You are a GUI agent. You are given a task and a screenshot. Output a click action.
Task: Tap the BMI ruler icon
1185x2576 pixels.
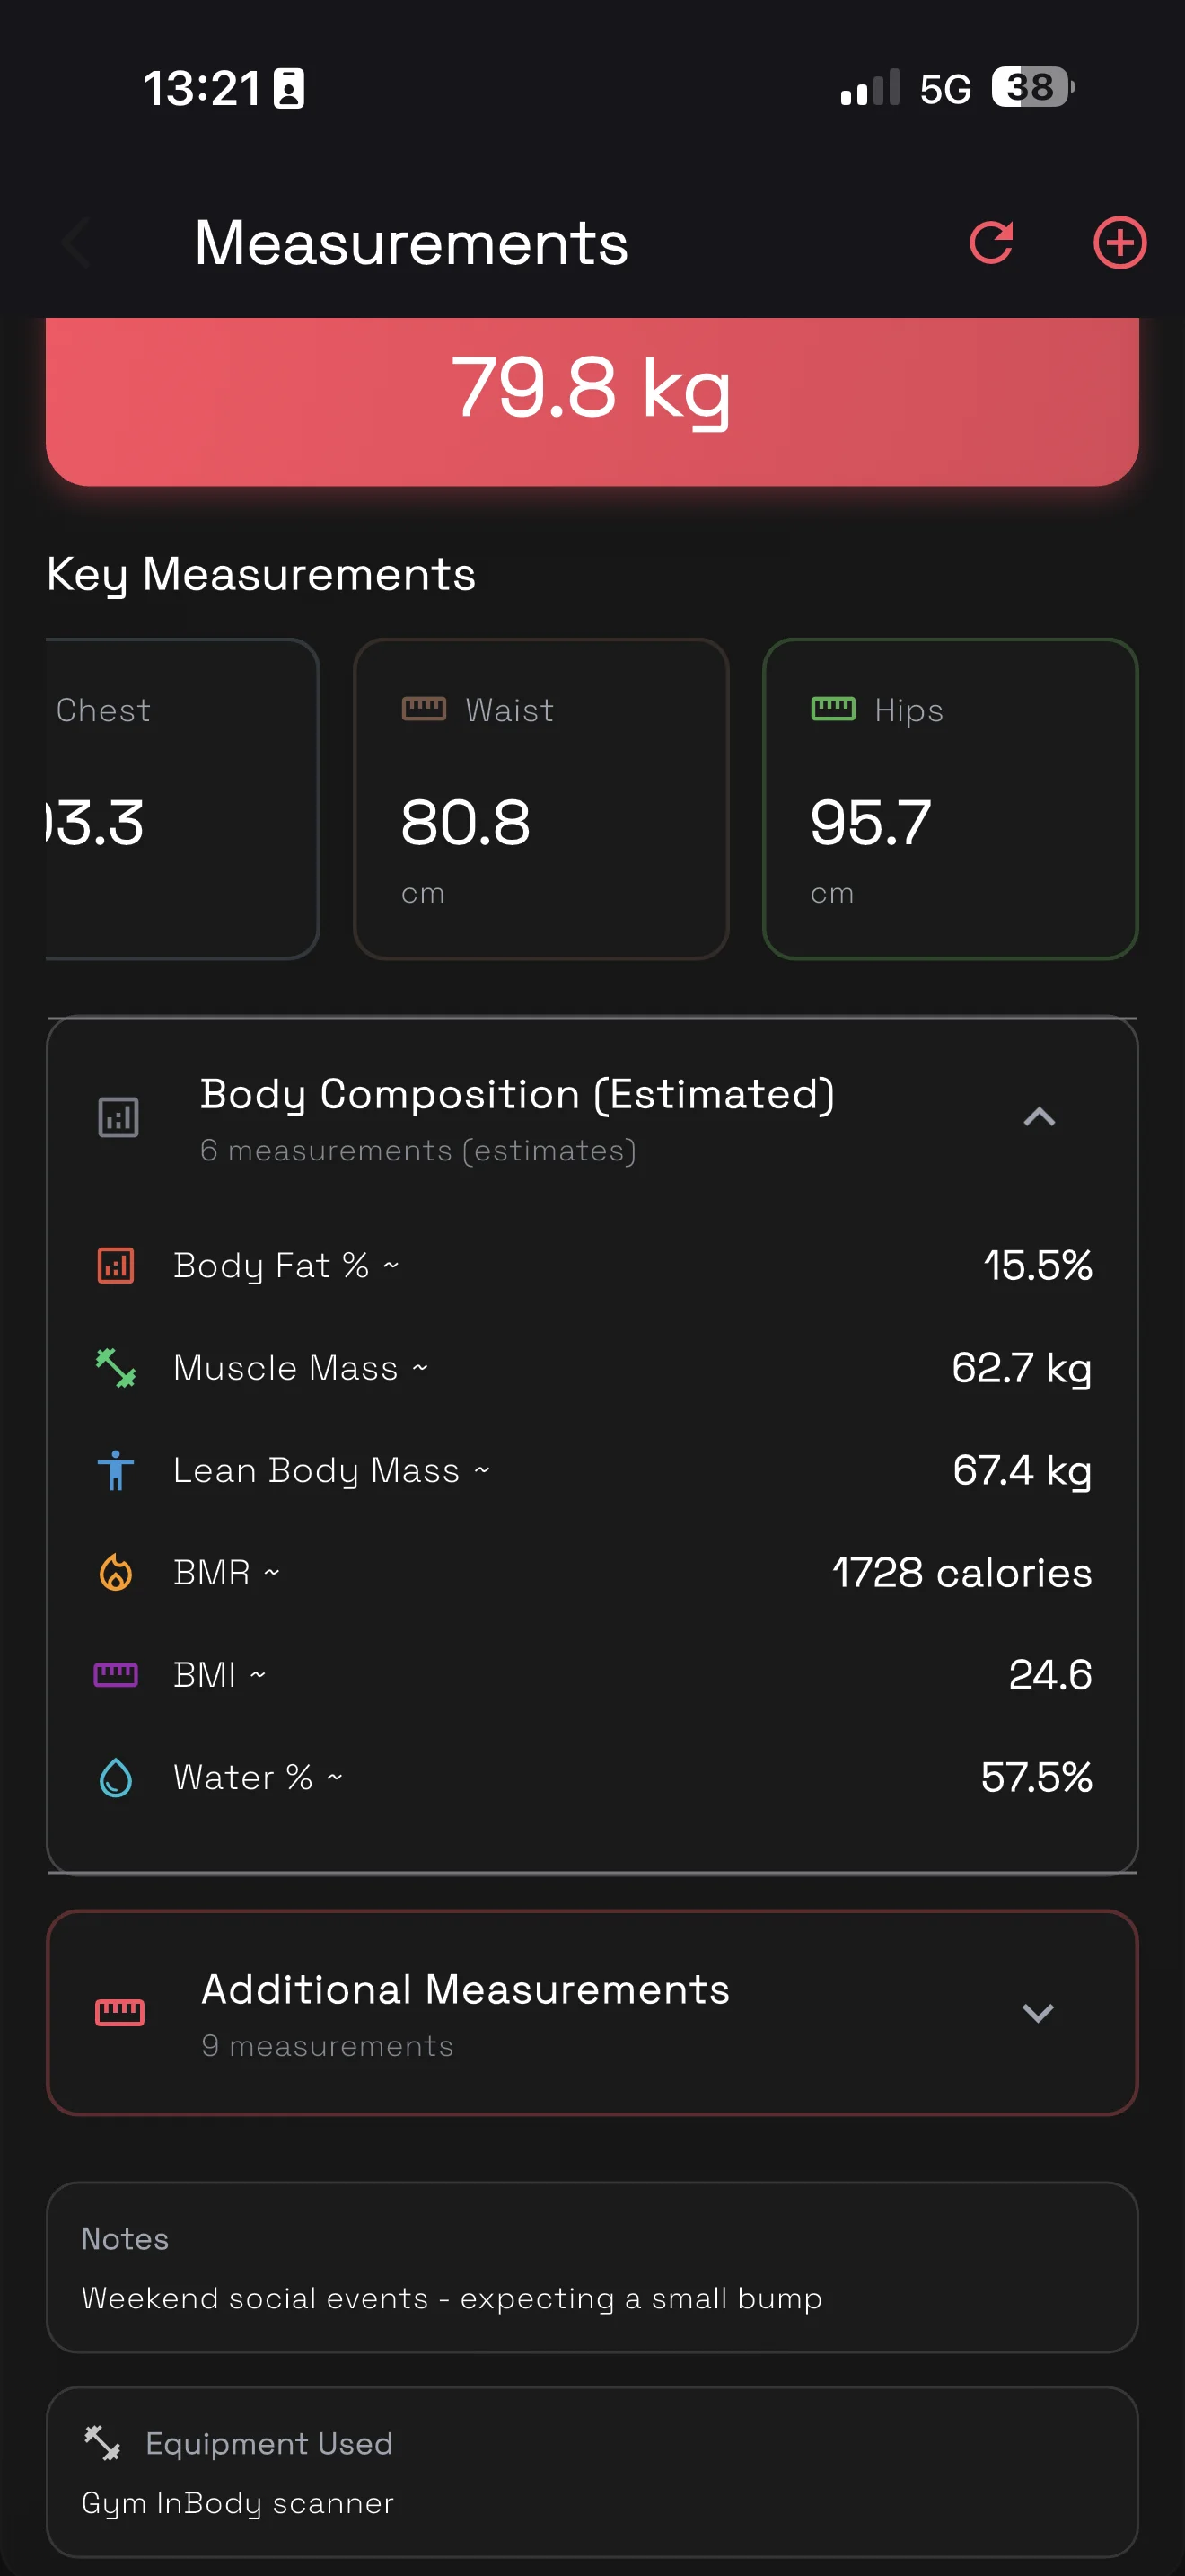pyautogui.click(x=116, y=1674)
